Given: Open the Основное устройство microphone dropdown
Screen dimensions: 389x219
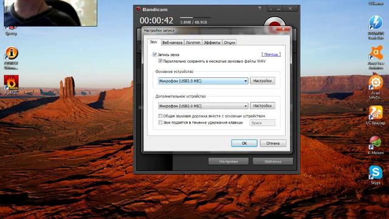Looking at the screenshot, I should (203, 81).
